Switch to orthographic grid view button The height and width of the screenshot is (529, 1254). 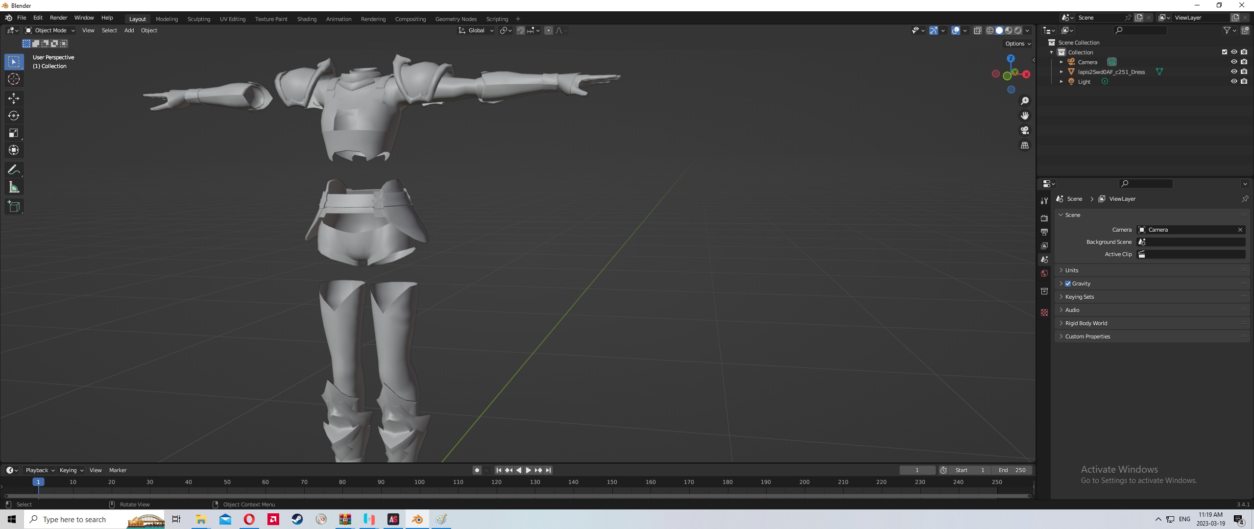coord(1024,145)
